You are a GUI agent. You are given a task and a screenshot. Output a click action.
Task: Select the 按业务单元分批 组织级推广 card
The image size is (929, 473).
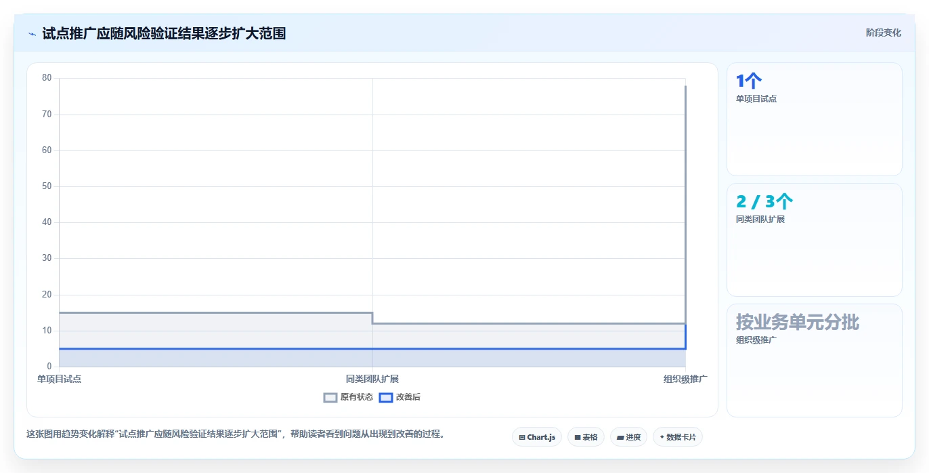pos(815,361)
